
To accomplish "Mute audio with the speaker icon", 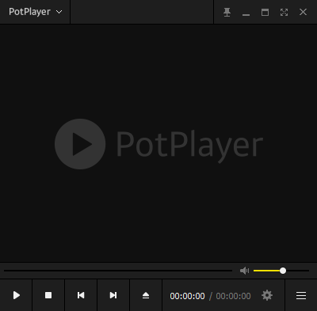I will [x=244, y=271].
